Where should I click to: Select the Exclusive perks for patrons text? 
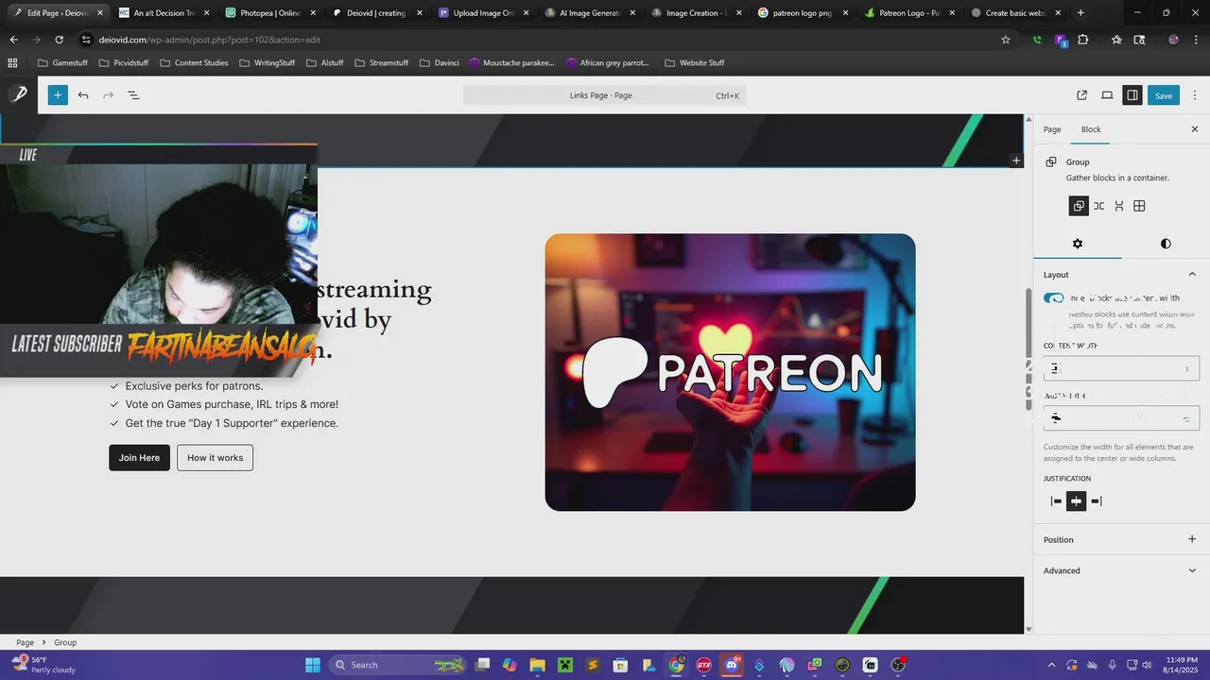click(x=194, y=385)
